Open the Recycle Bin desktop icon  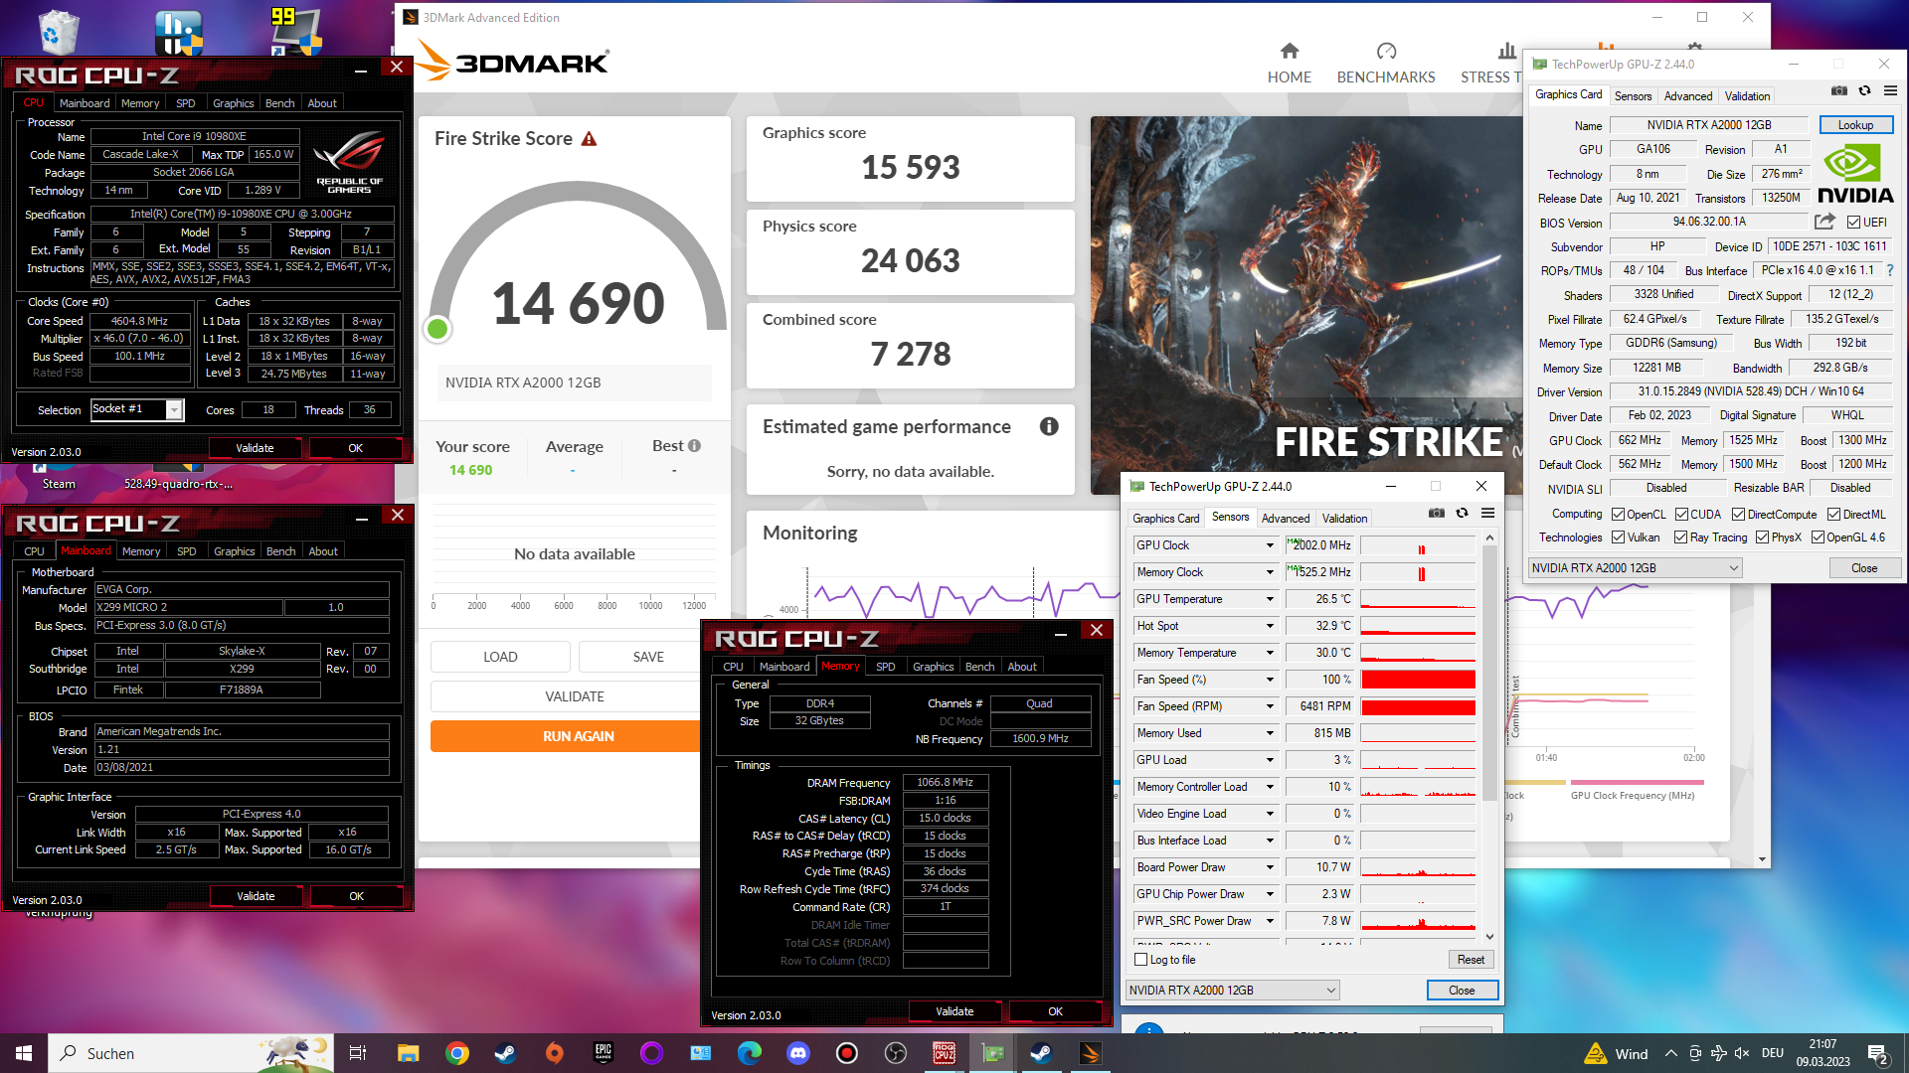58,32
